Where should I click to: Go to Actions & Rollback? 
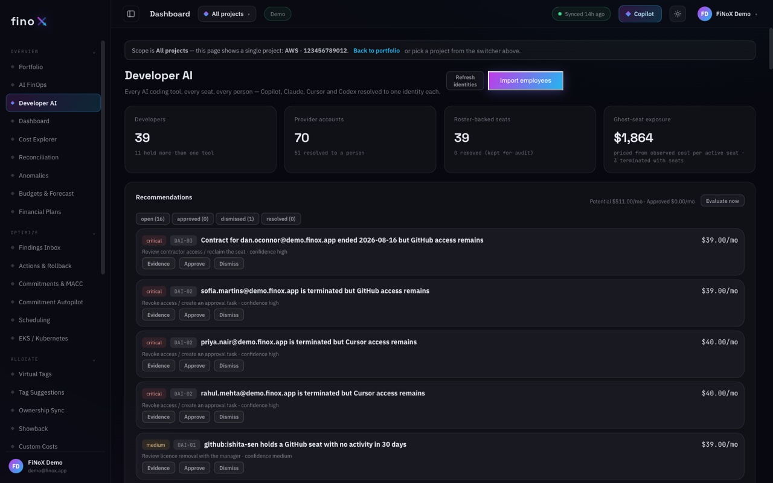(53, 266)
